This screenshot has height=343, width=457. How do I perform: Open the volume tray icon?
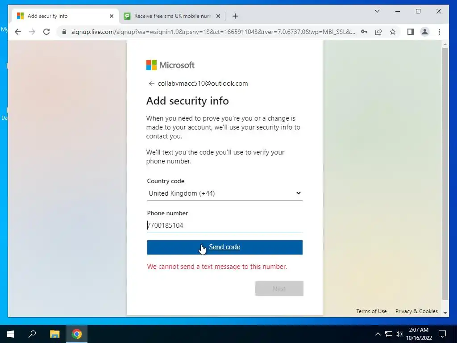[x=399, y=334]
